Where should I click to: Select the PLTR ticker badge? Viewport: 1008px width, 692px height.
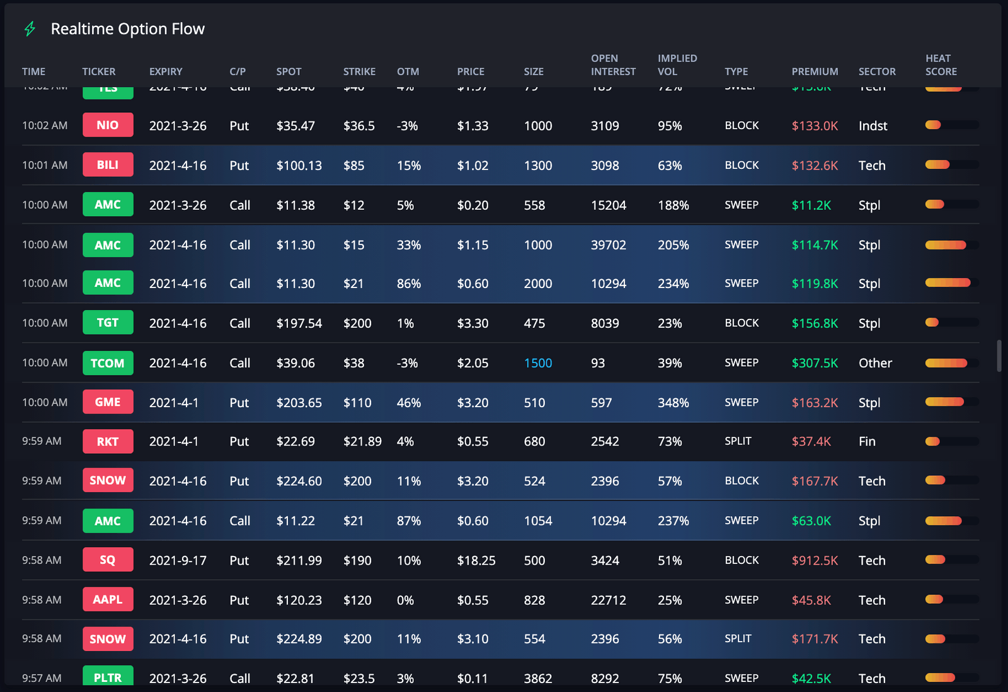click(108, 678)
